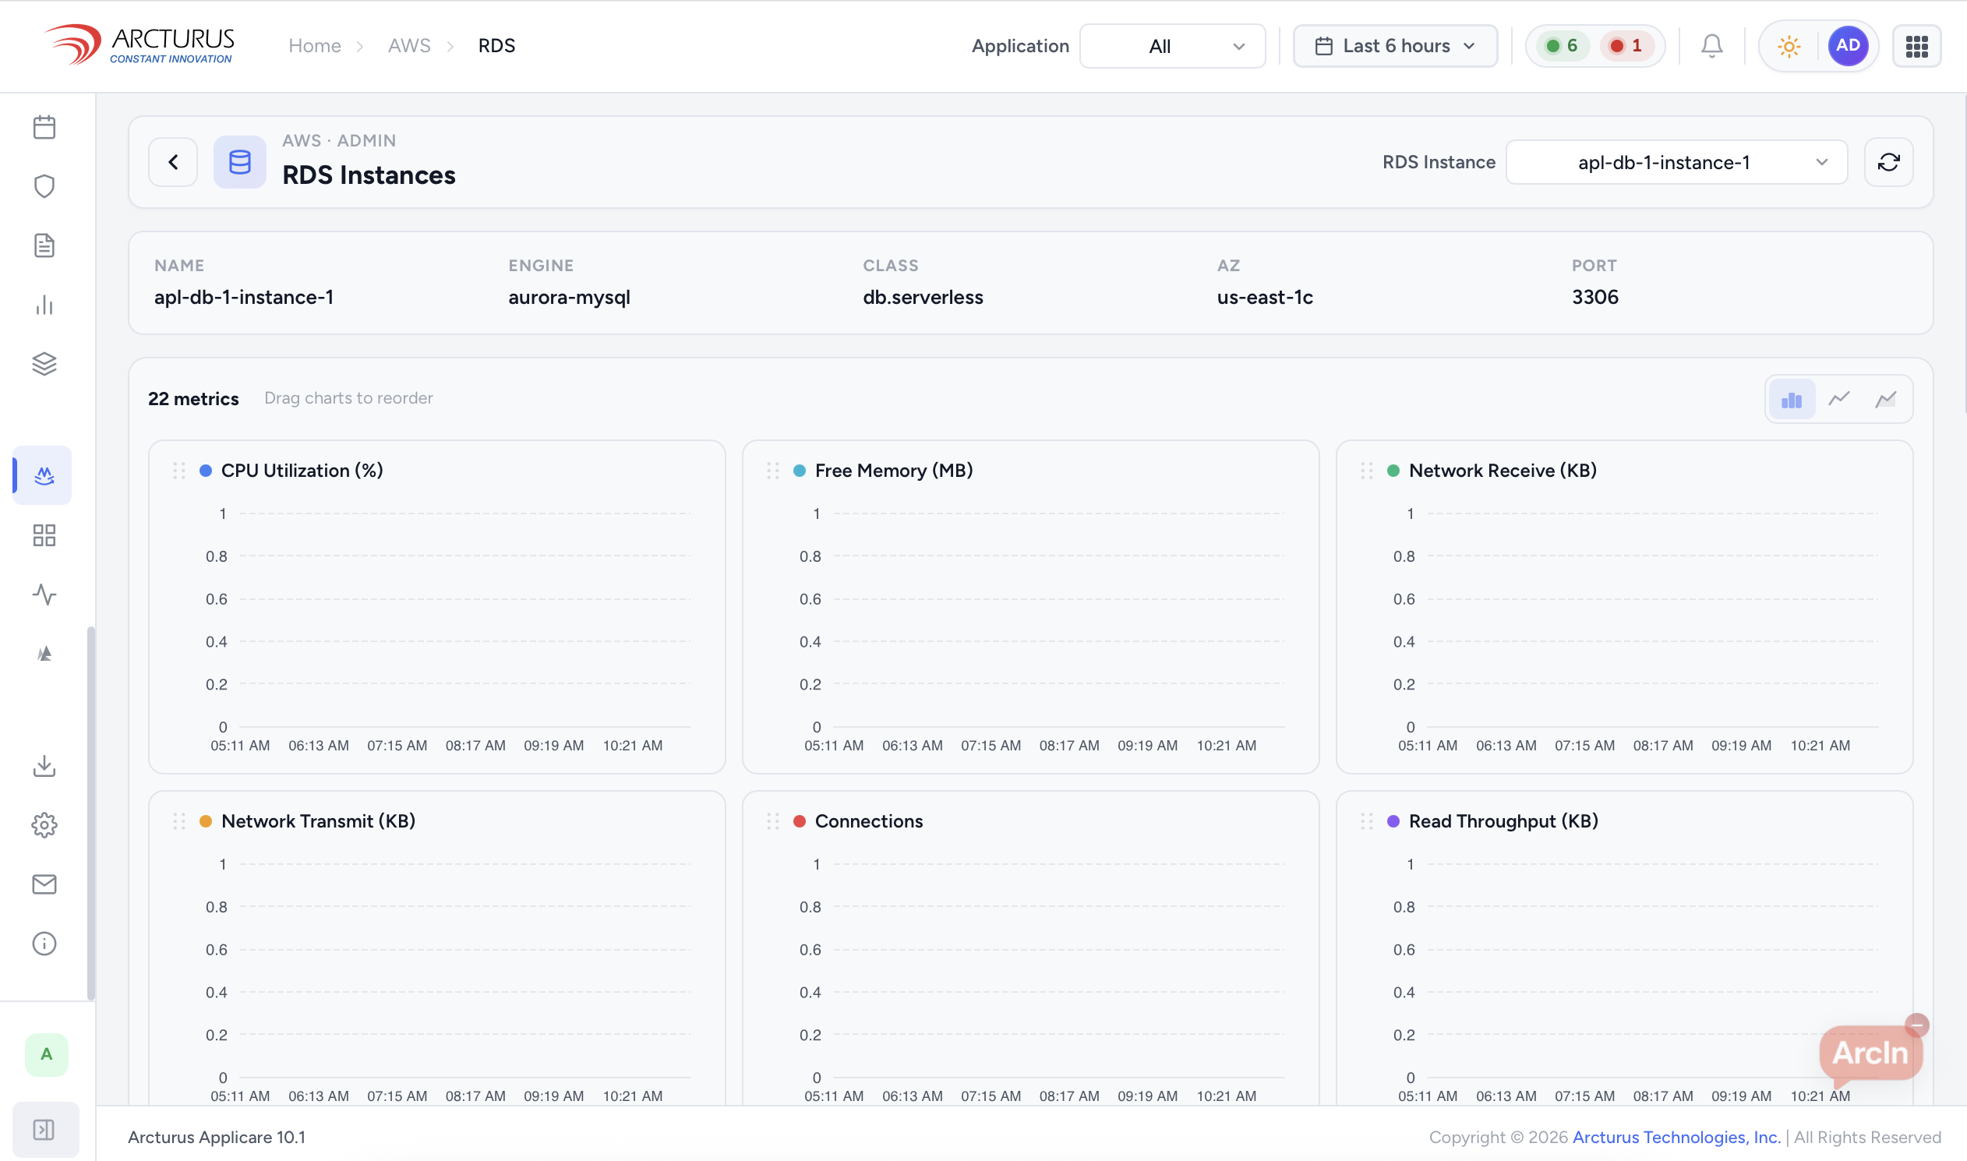Click the CPU Utilization (%) chart title
This screenshot has width=1967, height=1161.
pyautogui.click(x=302, y=471)
